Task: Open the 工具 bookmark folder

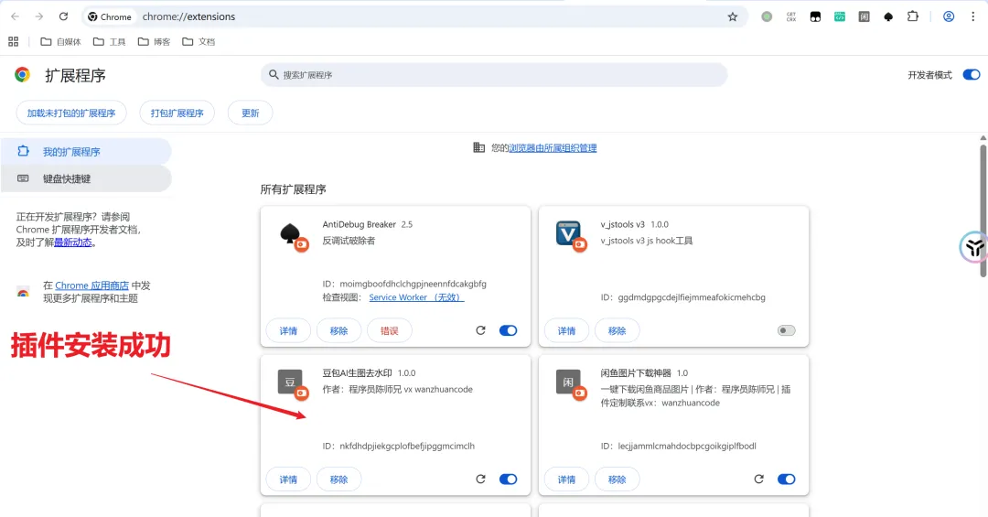Action: point(110,41)
